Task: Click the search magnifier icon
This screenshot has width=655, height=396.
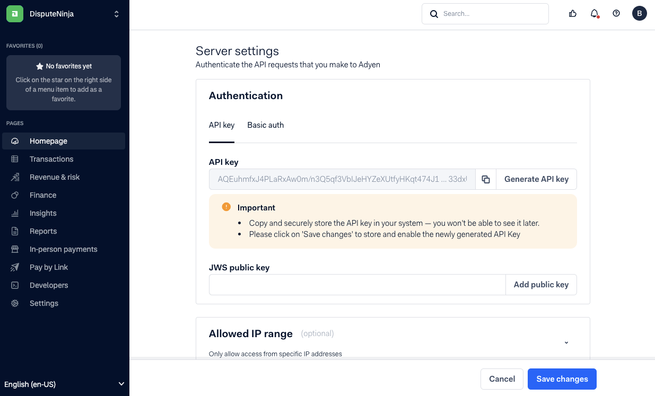Action: pyautogui.click(x=434, y=14)
